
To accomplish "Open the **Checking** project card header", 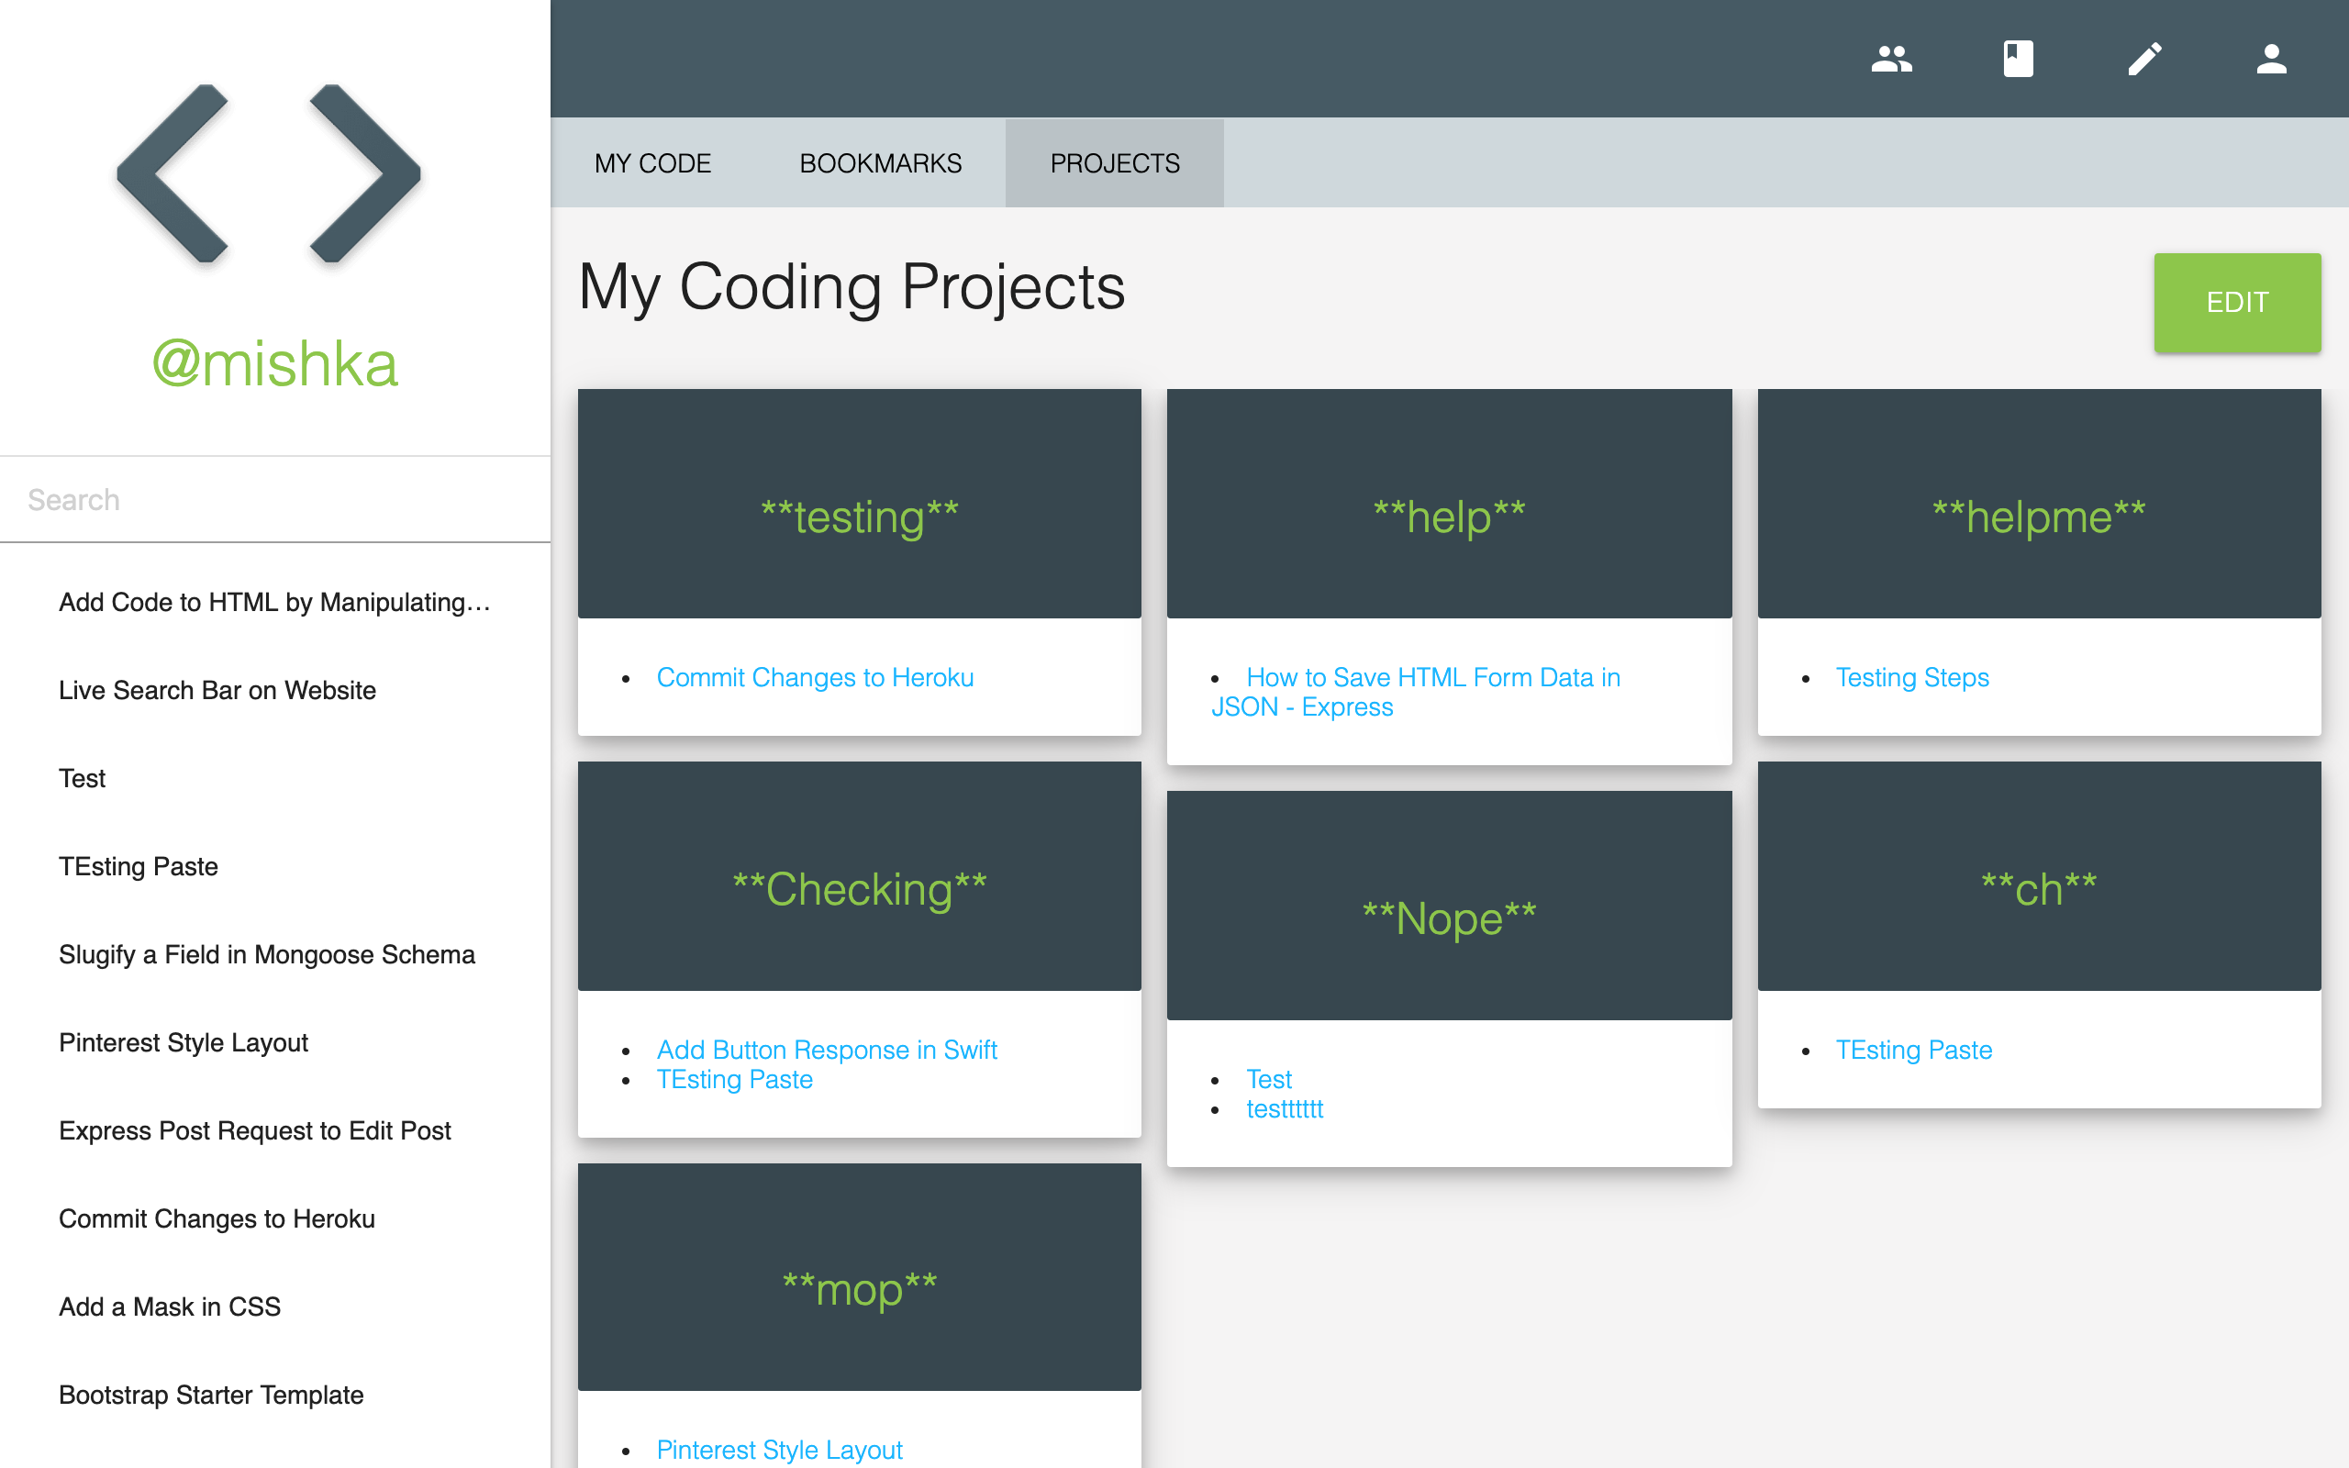I will [x=859, y=875].
